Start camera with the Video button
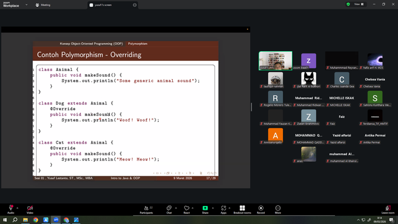Image resolution: width=398 pixels, height=224 pixels. coord(30,209)
